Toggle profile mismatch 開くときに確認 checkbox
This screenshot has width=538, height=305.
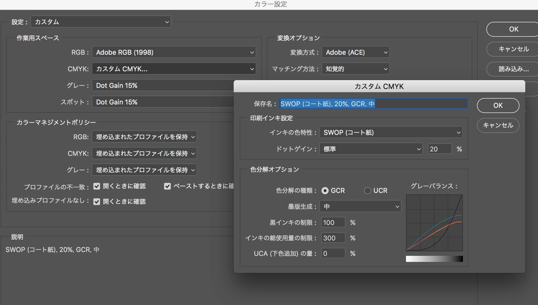97,186
